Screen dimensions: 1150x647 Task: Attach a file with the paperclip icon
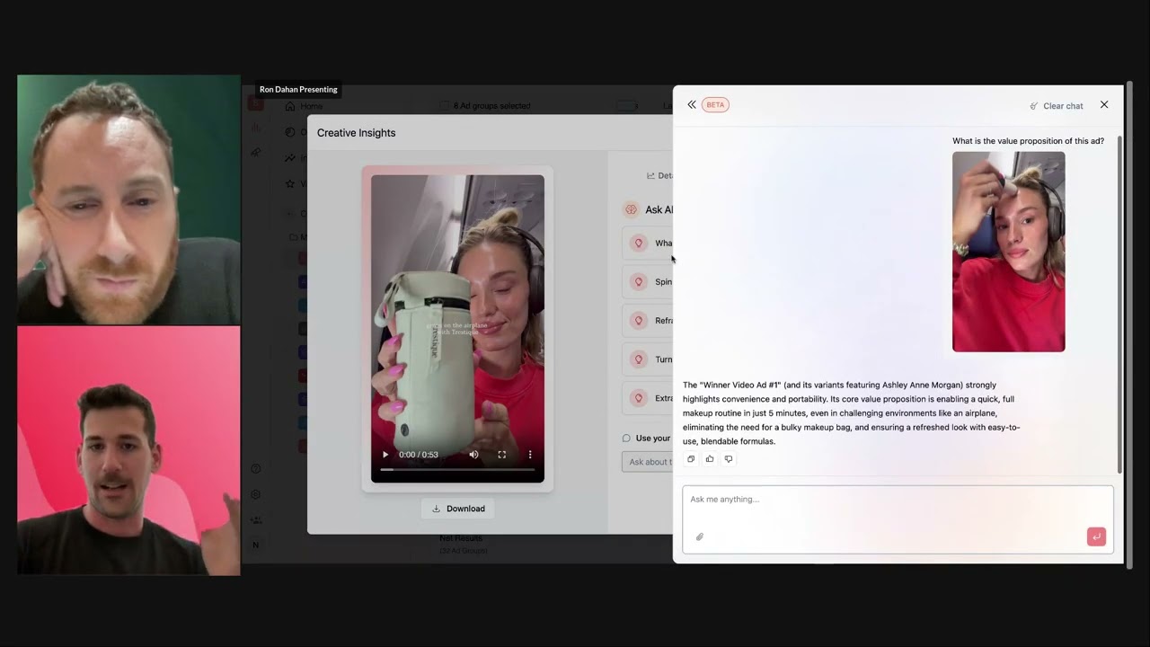700,536
